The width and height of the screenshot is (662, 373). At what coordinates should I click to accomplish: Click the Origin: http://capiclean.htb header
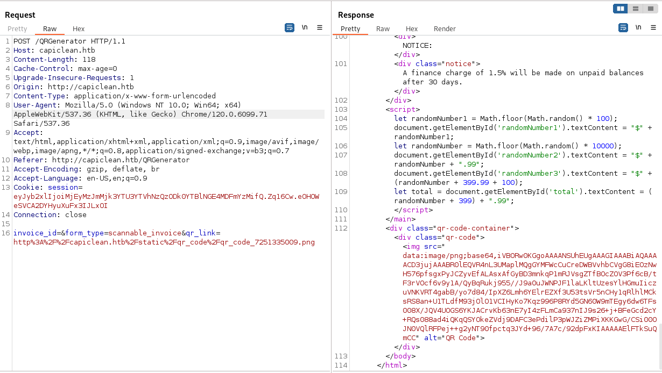tap(74, 87)
